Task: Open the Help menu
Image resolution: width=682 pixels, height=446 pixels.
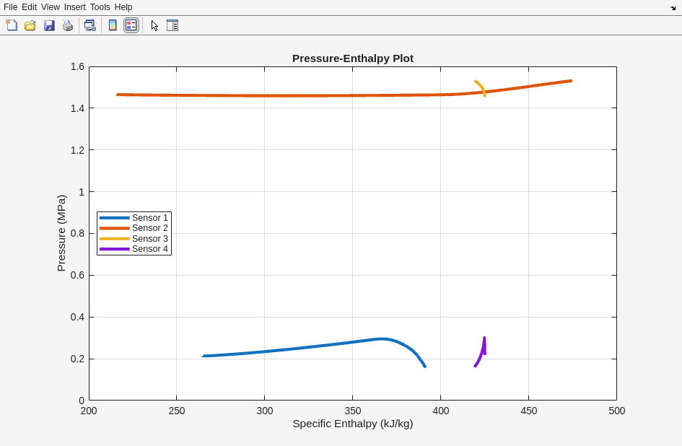Action: click(x=123, y=7)
